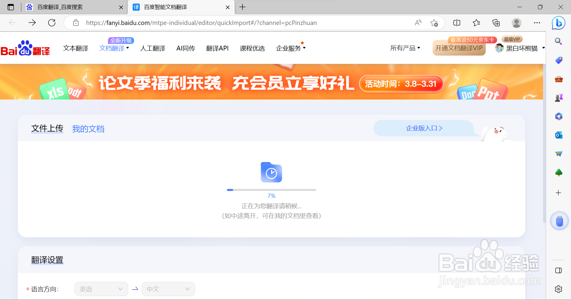The height and width of the screenshot is (300, 571).
Task: Toggle read aloud in the address bar
Action: (x=418, y=23)
